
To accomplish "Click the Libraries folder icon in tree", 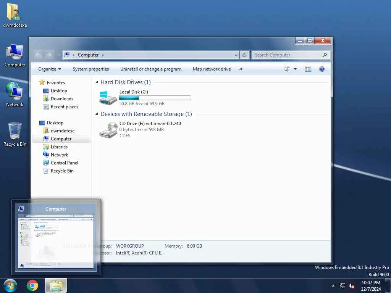I will coord(46,147).
